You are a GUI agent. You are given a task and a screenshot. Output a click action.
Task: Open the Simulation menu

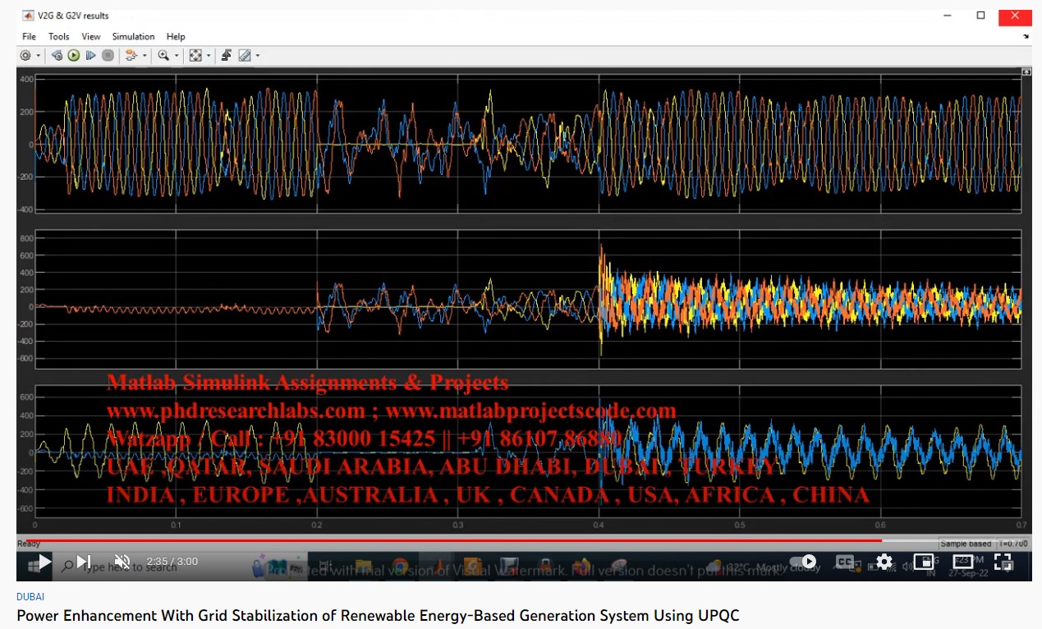click(133, 36)
